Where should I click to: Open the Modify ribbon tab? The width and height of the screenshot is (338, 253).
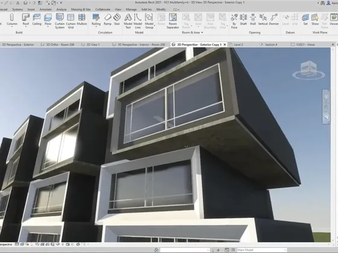tap(161, 10)
